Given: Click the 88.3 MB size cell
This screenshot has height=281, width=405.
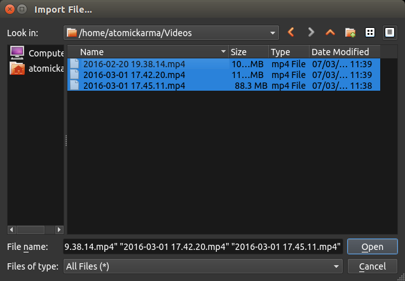Looking at the screenshot, I should pyautogui.click(x=251, y=86).
